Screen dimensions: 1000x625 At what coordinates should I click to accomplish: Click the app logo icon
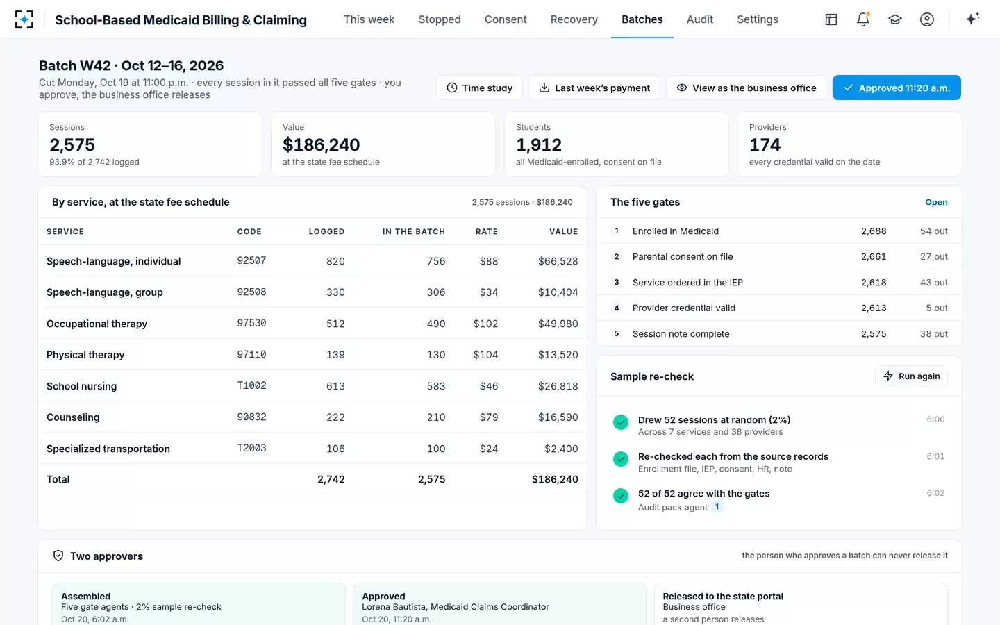pos(24,19)
